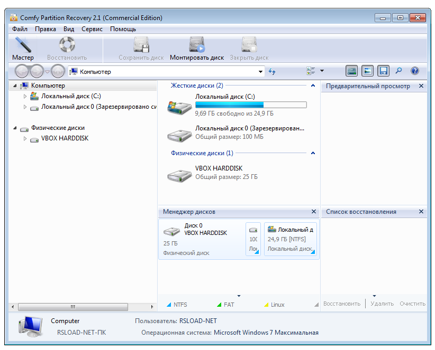This screenshot has height=350, width=435.
Task: Open the address bar Компьютер dropdown
Action: [260, 72]
